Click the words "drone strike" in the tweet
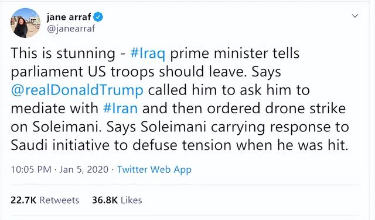This screenshot has width=375, height=220. [x=305, y=109]
